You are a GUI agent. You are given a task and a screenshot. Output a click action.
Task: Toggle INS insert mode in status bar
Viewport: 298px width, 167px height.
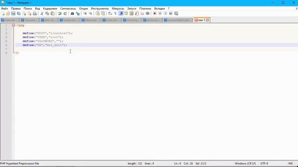click(x=291, y=163)
